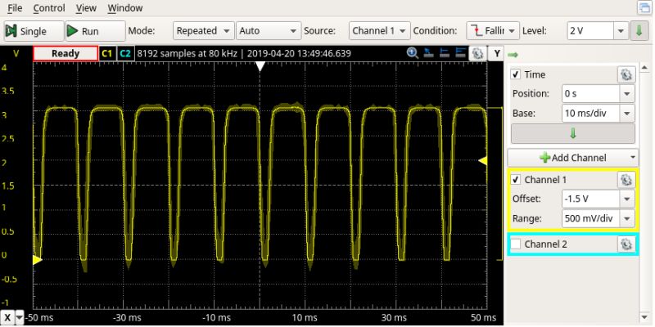Screen dimensions: 655x327
Task: Click the Y cursors button
Action: tap(497, 53)
